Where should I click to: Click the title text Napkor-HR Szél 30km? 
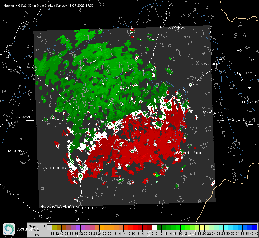tap(24, 6)
